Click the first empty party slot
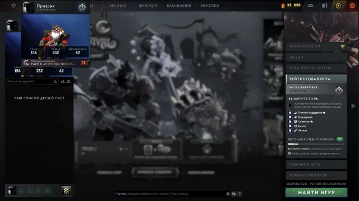Screen dimensions: 359x201 coord(21,190)
